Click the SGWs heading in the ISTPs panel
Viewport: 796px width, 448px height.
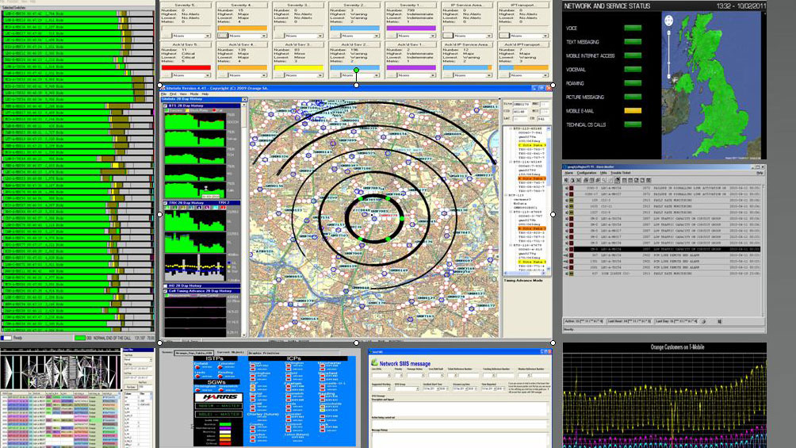point(216,382)
